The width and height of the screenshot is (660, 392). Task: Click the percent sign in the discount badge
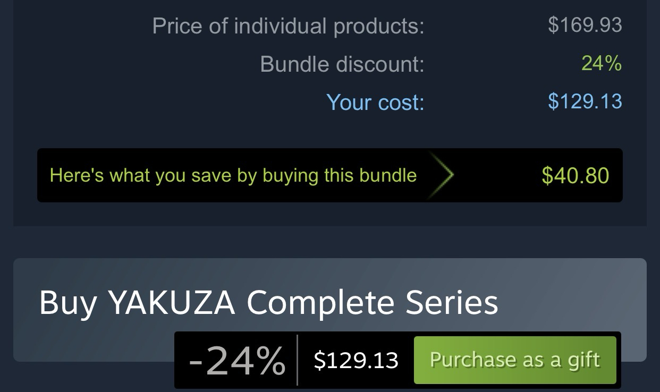[268, 361]
